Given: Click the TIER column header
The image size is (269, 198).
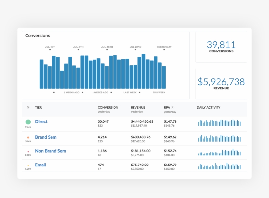Looking at the screenshot, I should pos(38,108).
